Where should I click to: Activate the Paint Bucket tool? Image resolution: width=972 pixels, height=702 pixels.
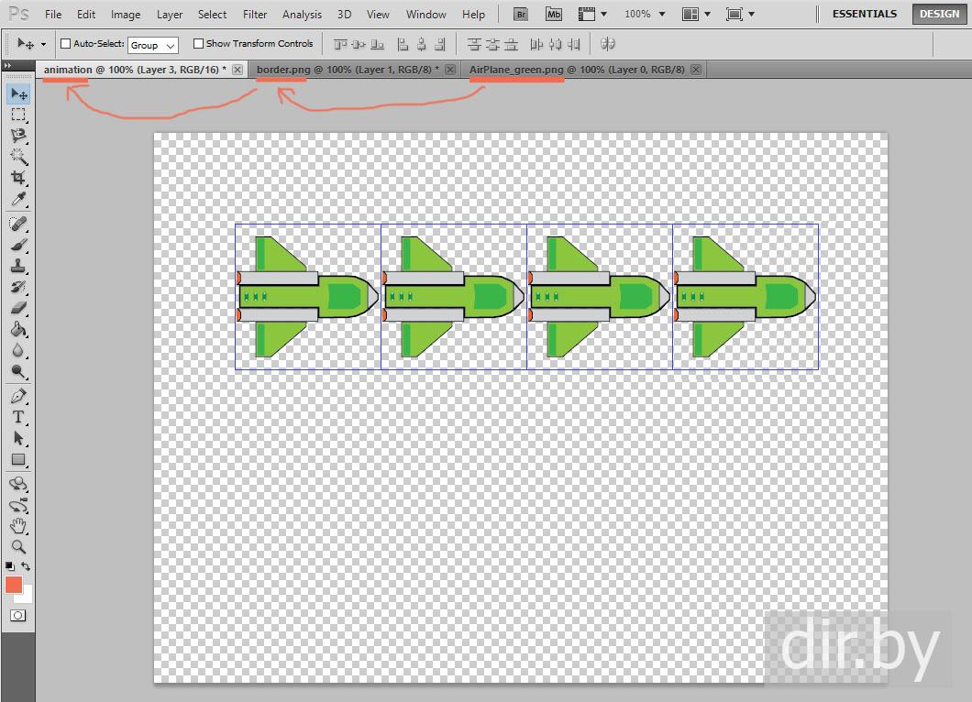pos(18,330)
